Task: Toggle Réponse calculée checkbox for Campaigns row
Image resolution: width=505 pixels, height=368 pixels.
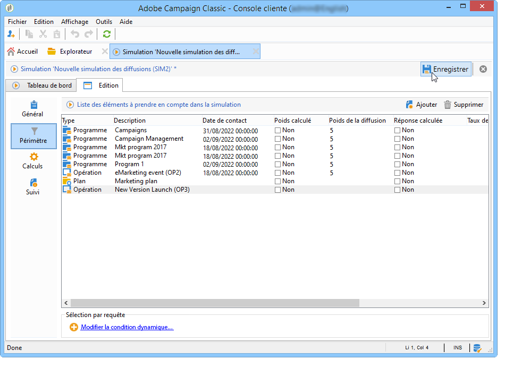Action: pos(398,130)
